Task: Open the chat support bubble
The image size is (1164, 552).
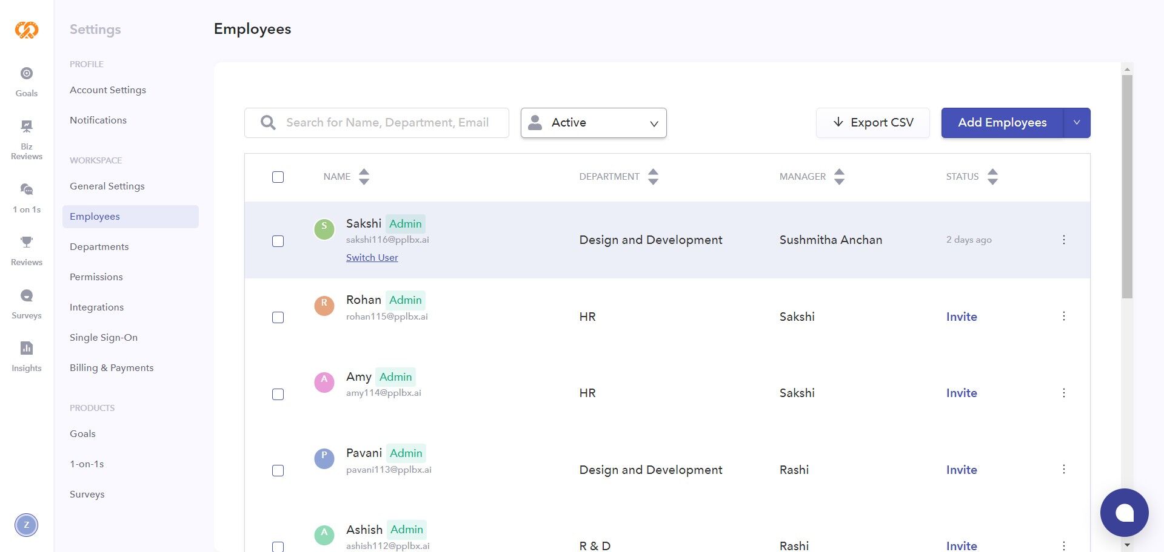Action: pyautogui.click(x=1124, y=513)
